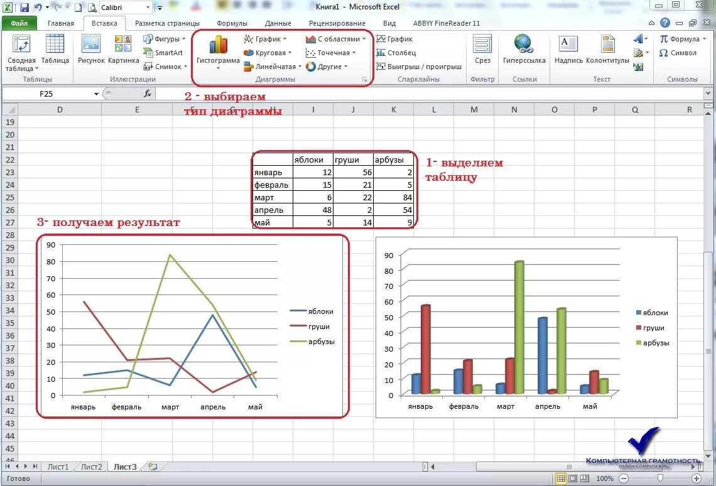Insert a Надпись text box
The height and width of the screenshot is (486, 716).
tap(568, 49)
